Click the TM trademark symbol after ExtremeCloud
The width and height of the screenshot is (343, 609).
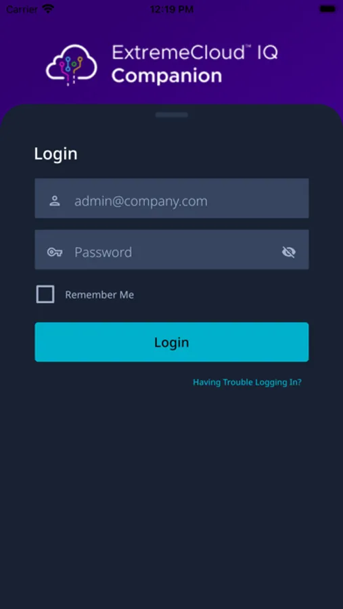[248, 47]
